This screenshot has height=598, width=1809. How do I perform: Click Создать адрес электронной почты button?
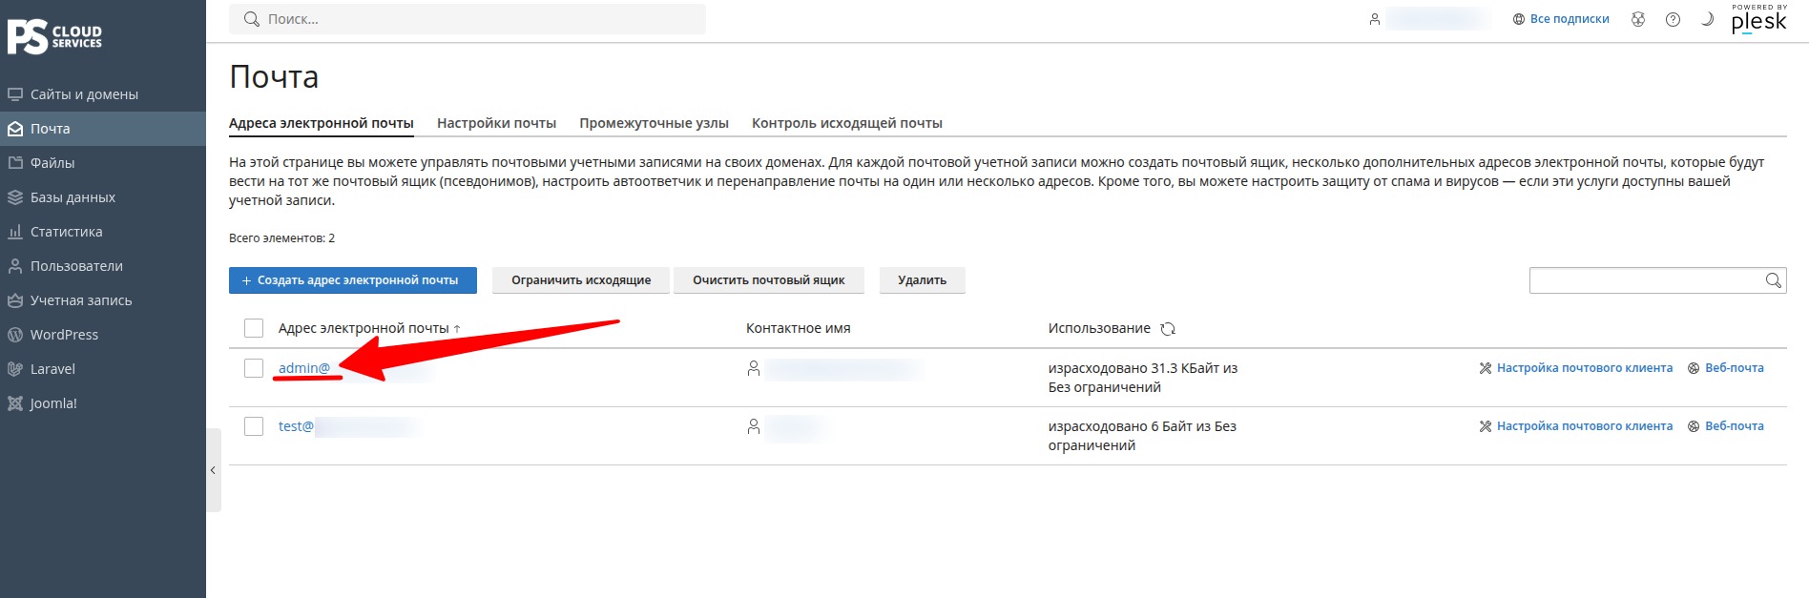(x=353, y=280)
